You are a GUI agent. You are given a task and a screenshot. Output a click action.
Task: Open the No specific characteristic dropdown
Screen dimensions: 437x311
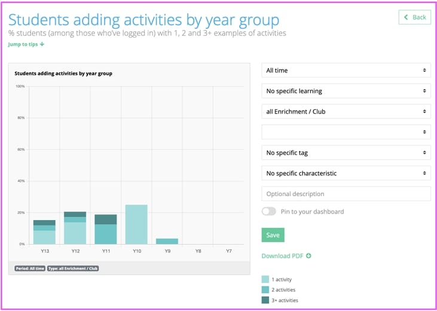(x=346, y=173)
